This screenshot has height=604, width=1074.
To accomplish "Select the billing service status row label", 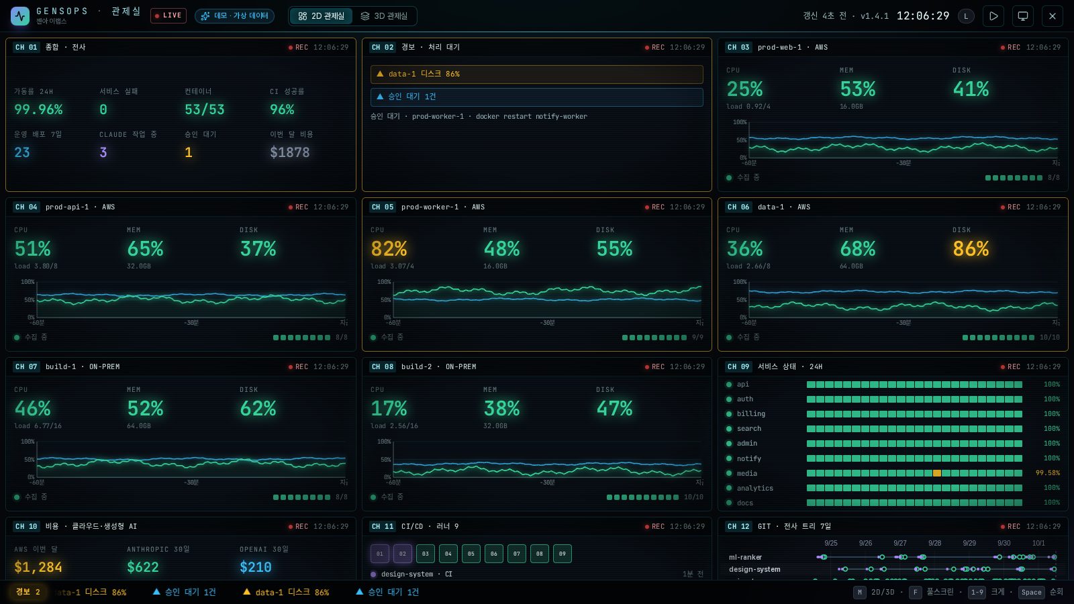I will [751, 414].
